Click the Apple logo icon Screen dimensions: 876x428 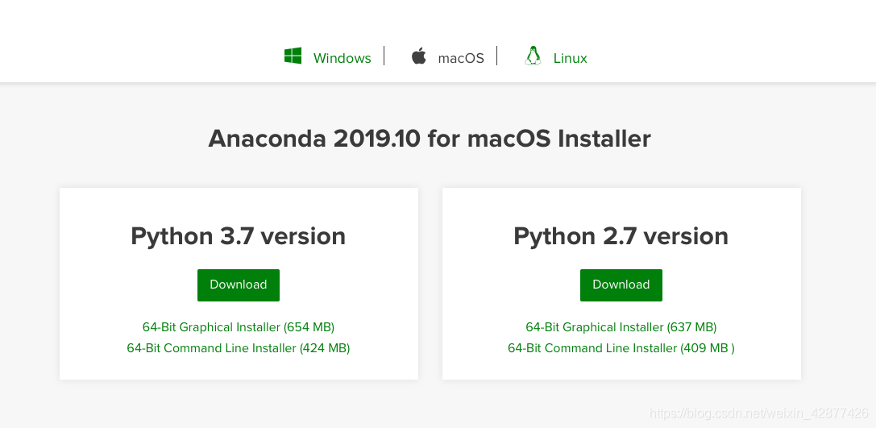pyautogui.click(x=418, y=56)
